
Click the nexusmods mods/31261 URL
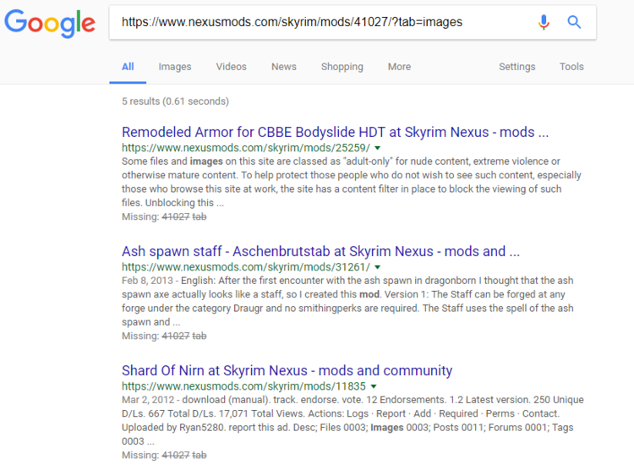click(246, 267)
